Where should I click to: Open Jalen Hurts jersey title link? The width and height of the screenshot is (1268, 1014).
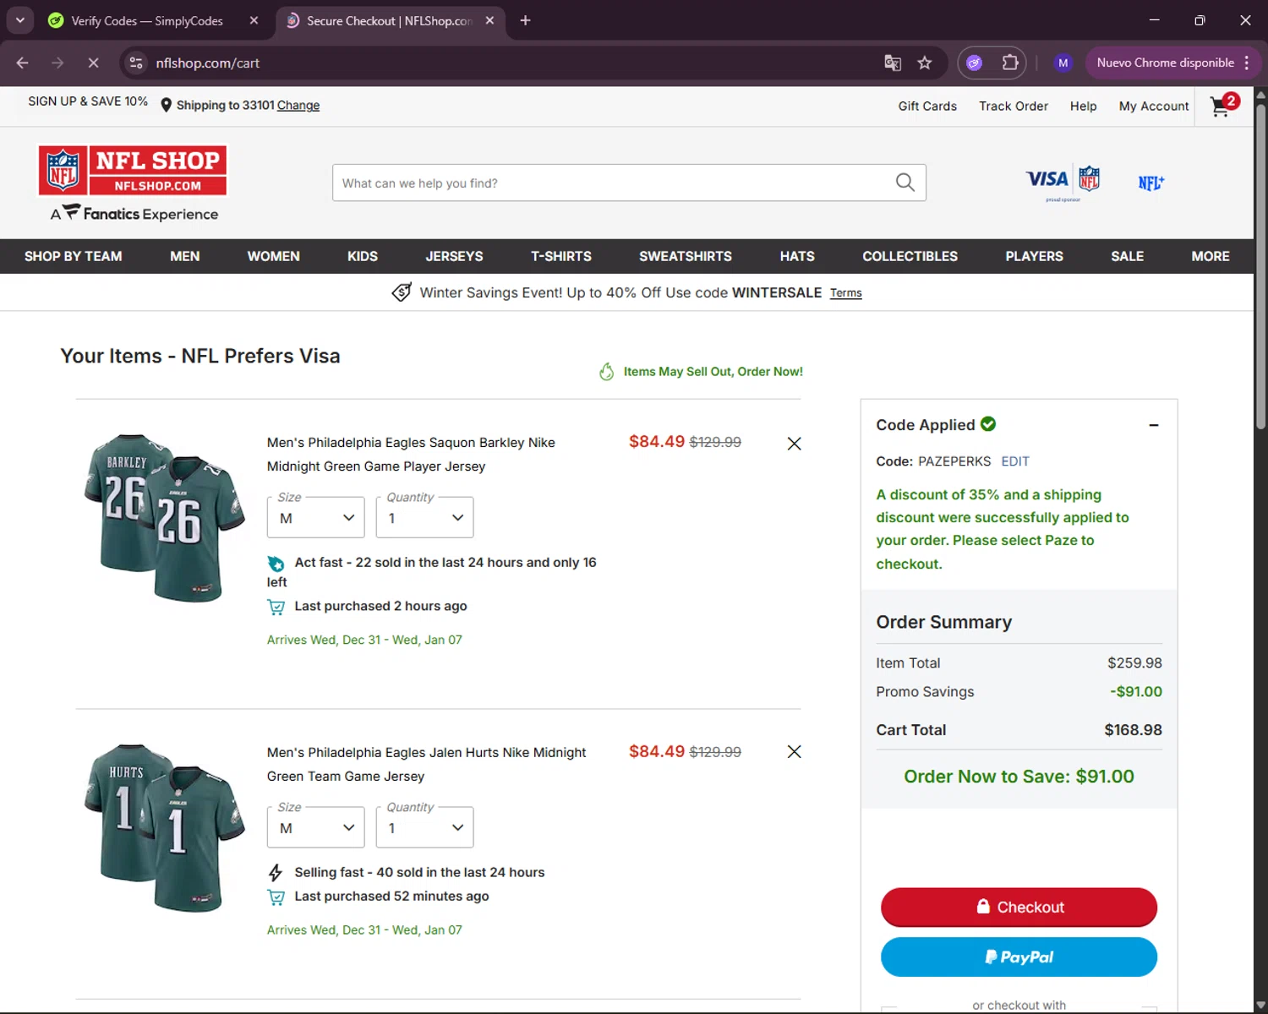tap(426, 764)
